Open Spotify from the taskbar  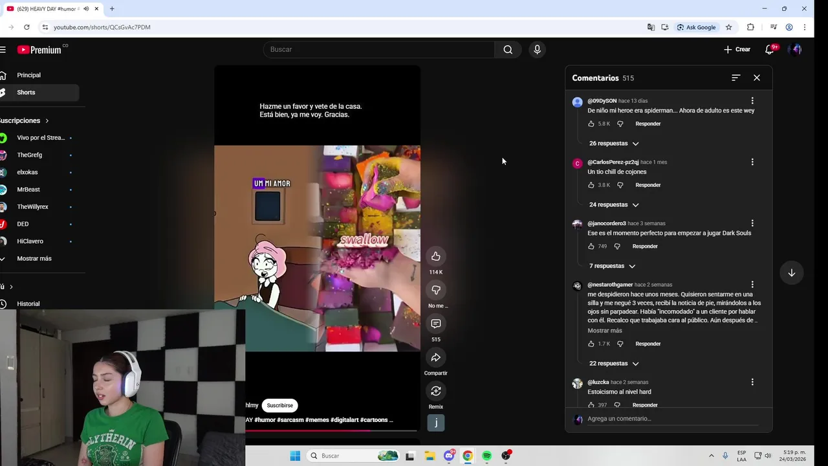(486, 456)
